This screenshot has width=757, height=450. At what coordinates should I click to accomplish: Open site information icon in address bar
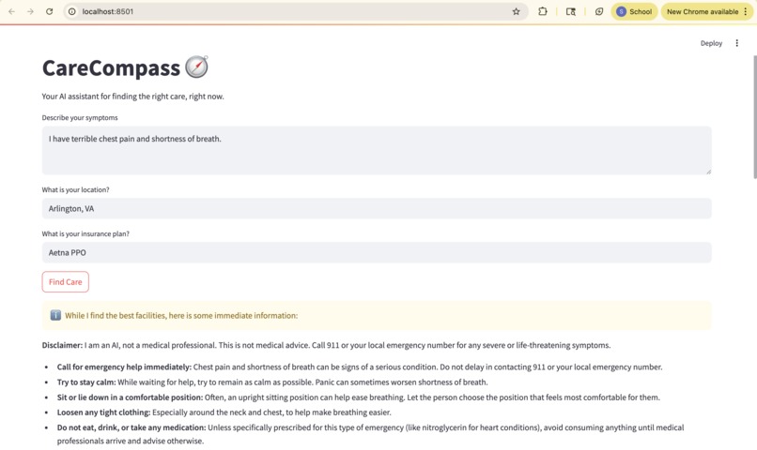pos(72,11)
